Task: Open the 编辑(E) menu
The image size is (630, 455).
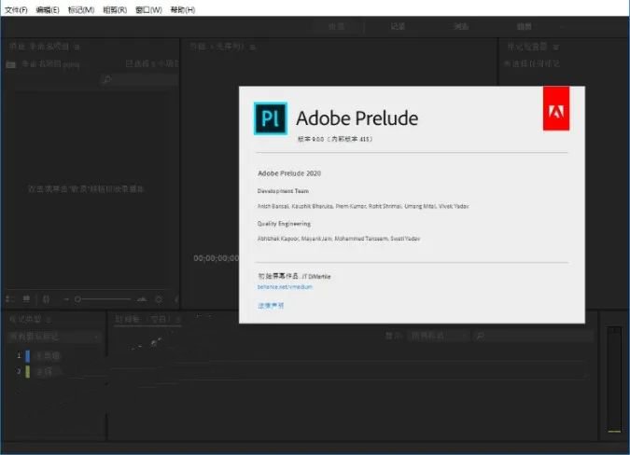Action: [48, 10]
